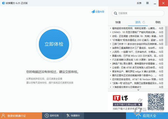
Task: Click the 反馈 feedback link
Action: click(x=139, y=3)
